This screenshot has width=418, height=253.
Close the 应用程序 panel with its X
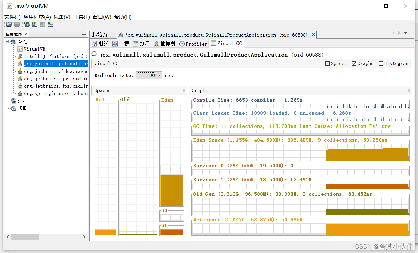point(26,34)
